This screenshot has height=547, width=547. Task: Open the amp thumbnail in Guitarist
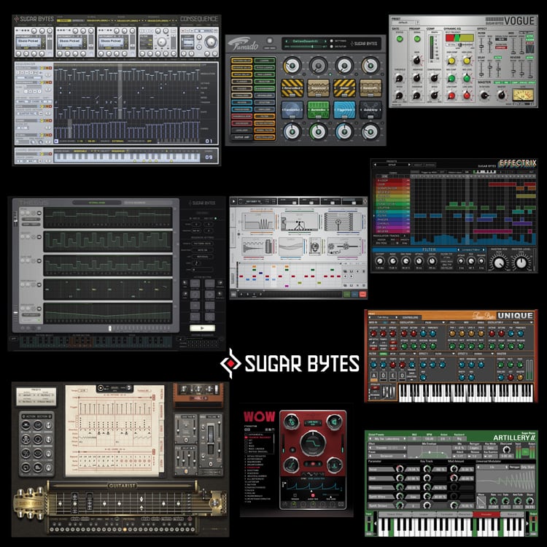click(198, 394)
